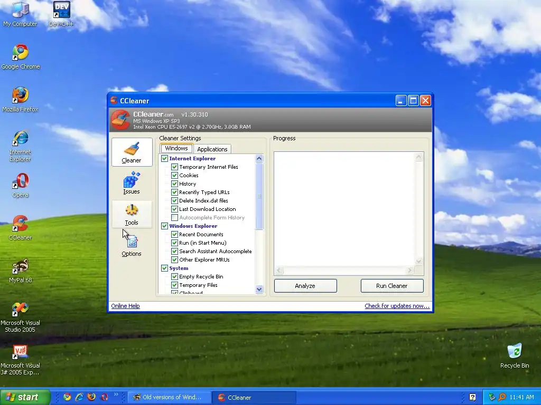Image resolution: width=541 pixels, height=405 pixels.
Task: Select the MyPal 68 desktop shortcut
Action: pyautogui.click(x=21, y=271)
